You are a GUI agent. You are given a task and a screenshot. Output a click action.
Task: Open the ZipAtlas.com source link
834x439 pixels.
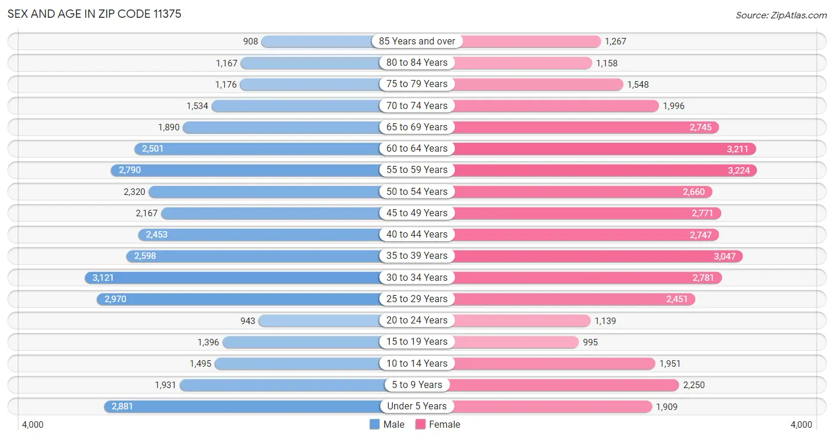tap(781, 15)
